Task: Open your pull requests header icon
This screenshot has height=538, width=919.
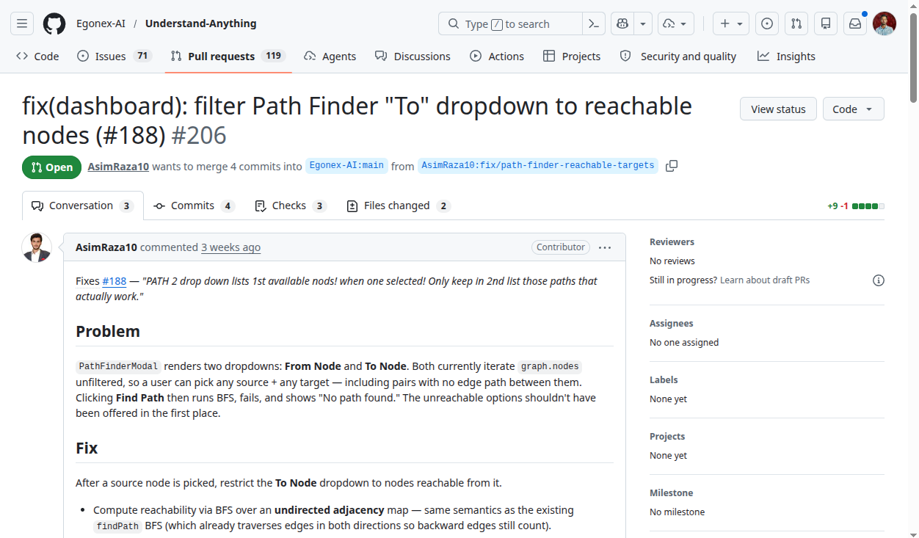Action: [796, 23]
